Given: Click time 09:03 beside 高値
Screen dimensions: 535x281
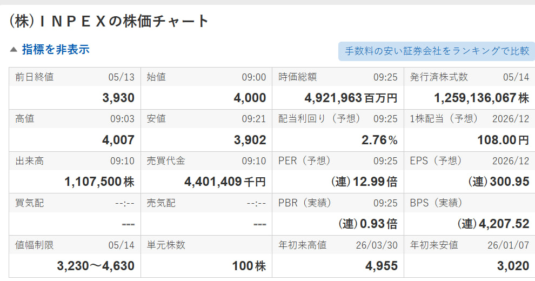Looking at the screenshot, I should tap(122, 119).
